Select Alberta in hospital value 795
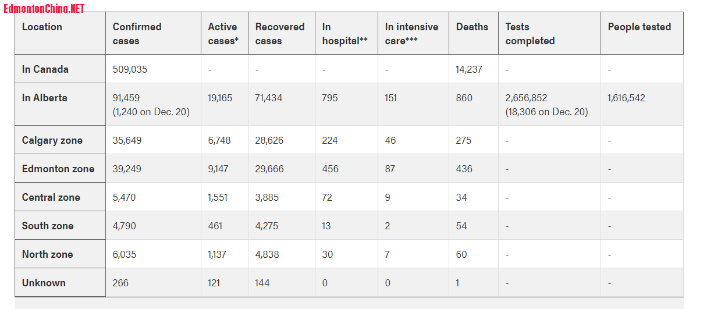This screenshot has width=714, height=309. point(330,98)
